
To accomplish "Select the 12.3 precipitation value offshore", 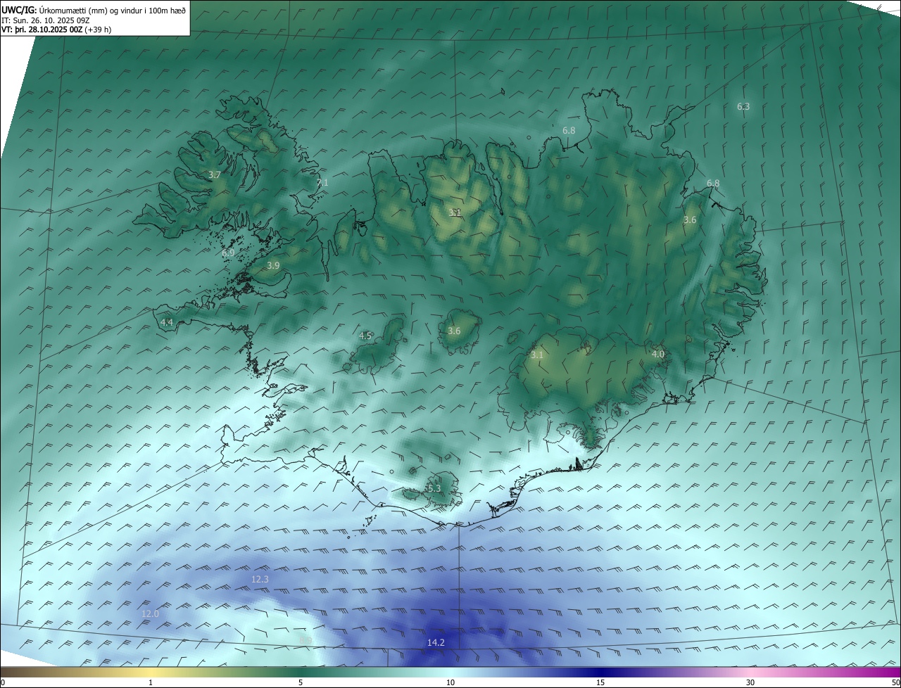I will point(260,579).
